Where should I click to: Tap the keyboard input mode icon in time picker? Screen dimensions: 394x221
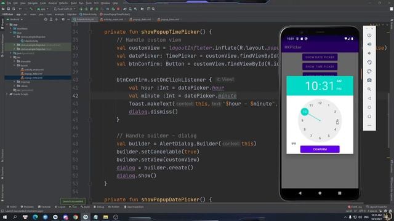(294, 144)
